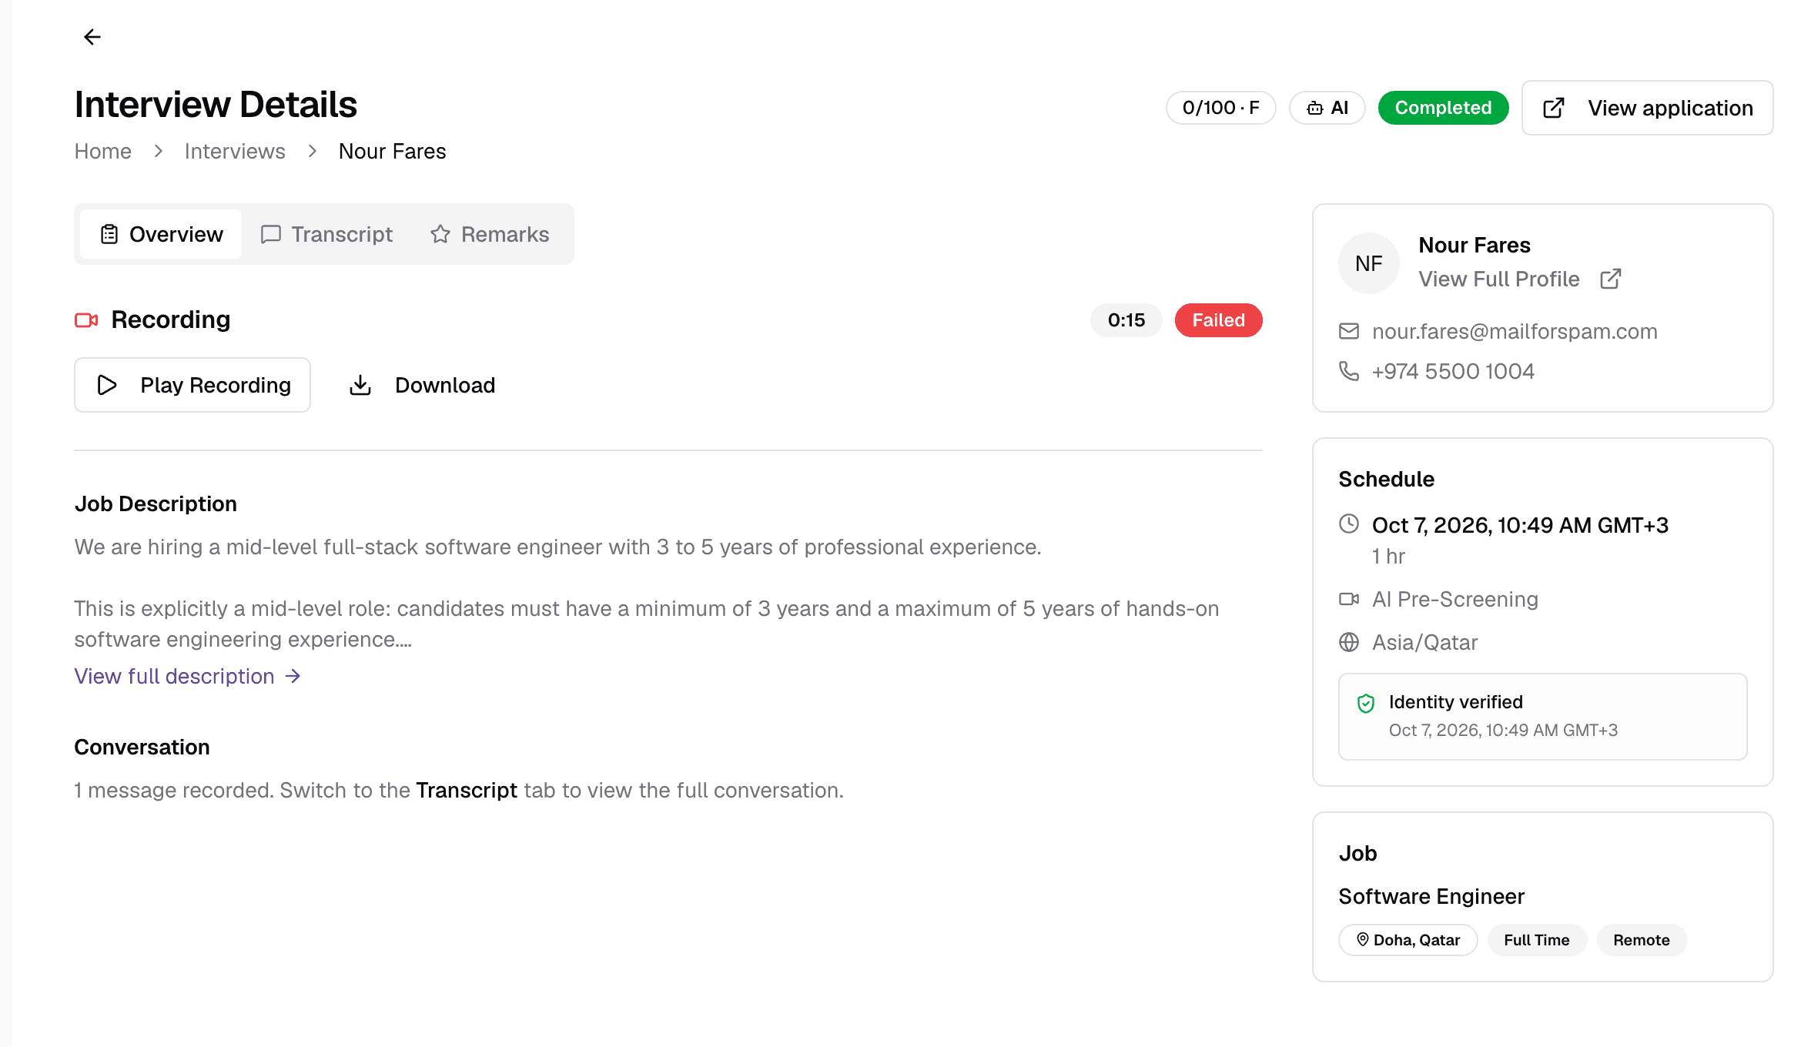The width and height of the screenshot is (1811, 1047).
Task: Select the Nour Fares breadcrumb item
Action: pos(392,151)
